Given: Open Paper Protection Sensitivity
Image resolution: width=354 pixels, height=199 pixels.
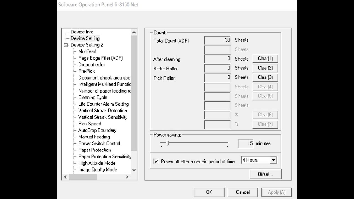Looking at the screenshot, I should point(104,156).
